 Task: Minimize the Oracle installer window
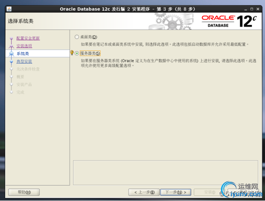coord(246,9)
